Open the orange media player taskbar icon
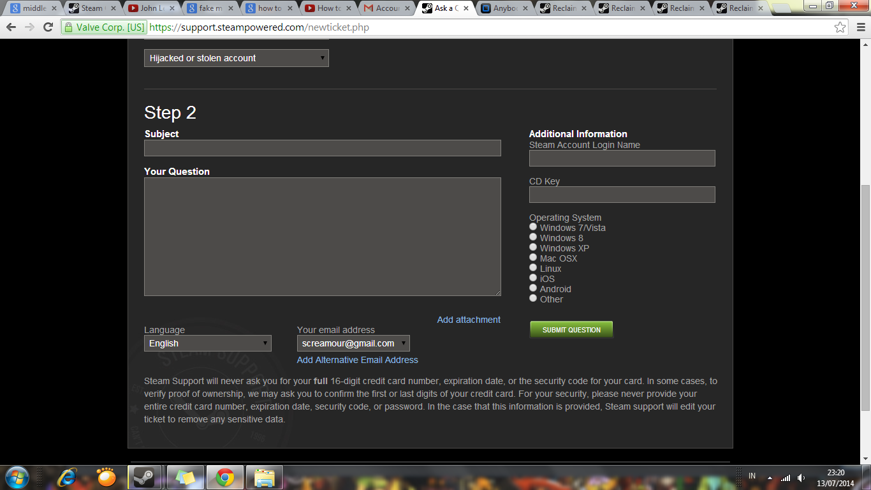 pyautogui.click(x=106, y=477)
